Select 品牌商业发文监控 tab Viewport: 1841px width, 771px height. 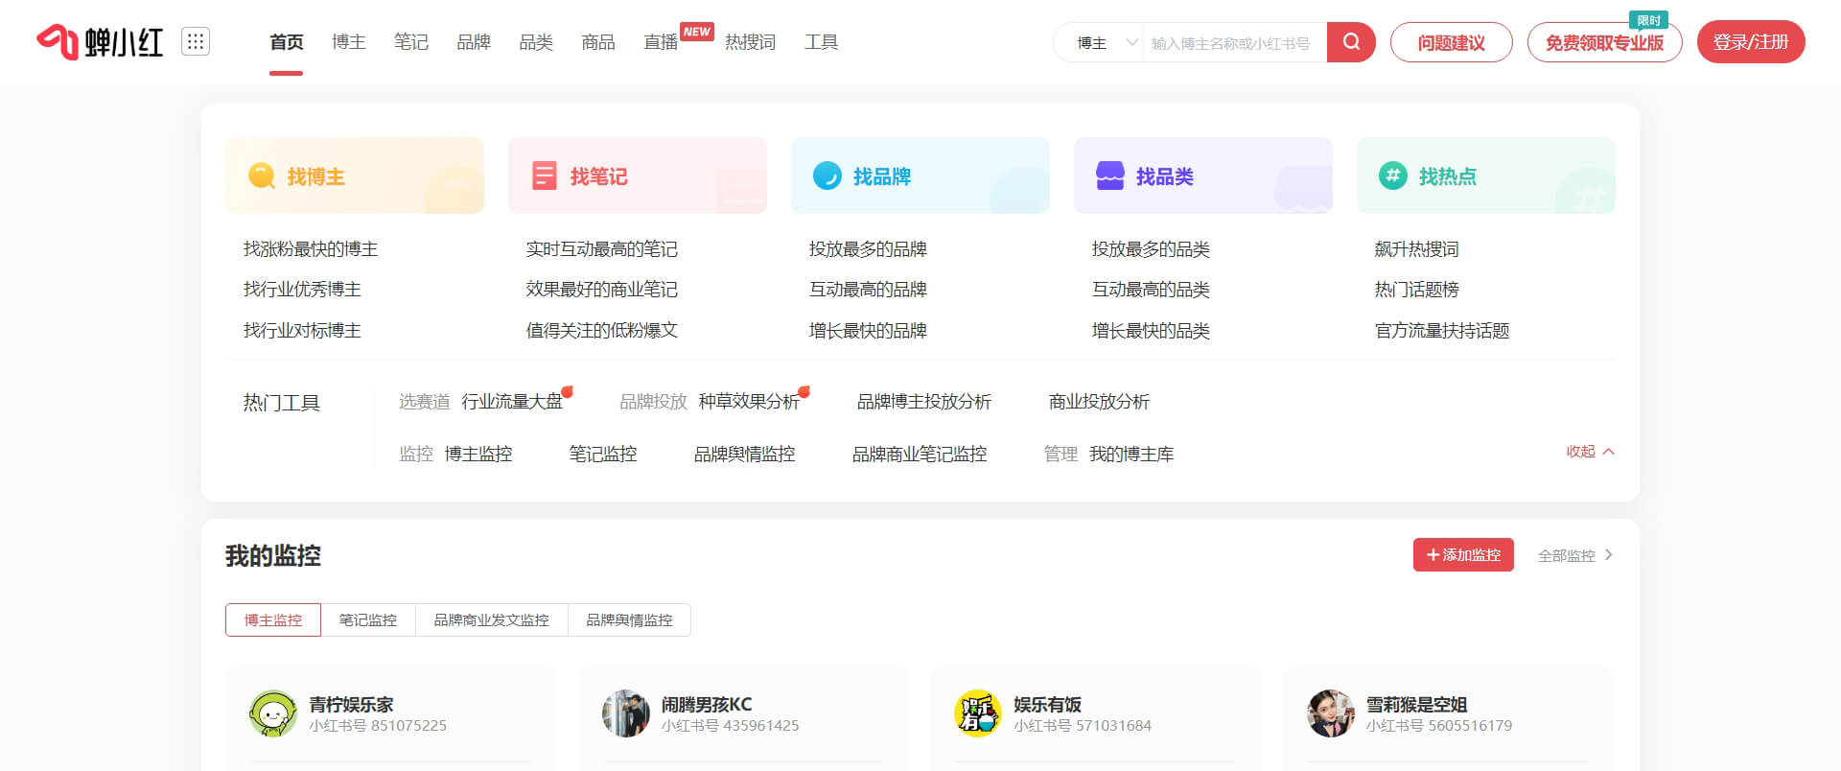tap(492, 620)
